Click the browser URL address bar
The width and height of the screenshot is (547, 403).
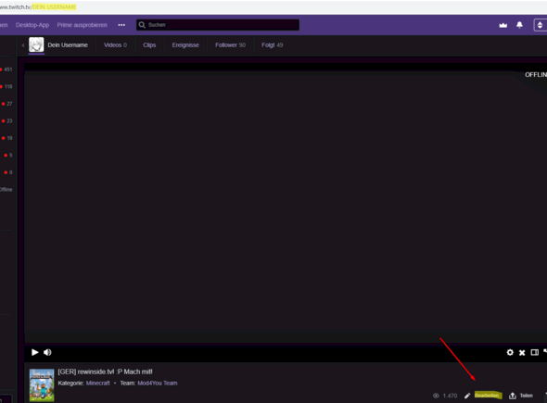coord(273,7)
